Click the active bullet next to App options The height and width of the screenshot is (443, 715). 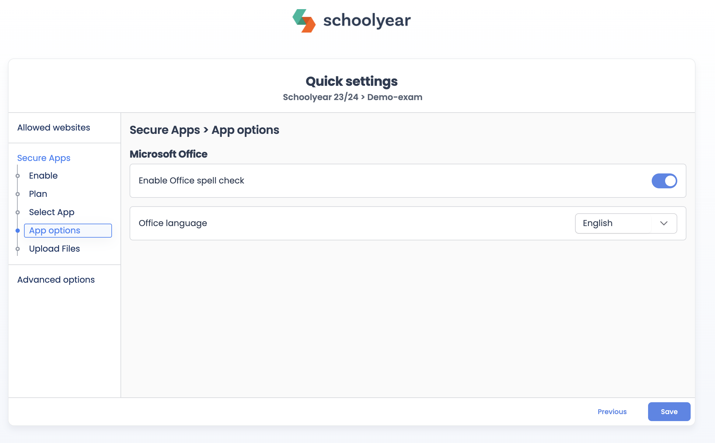pyautogui.click(x=18, y=231)
